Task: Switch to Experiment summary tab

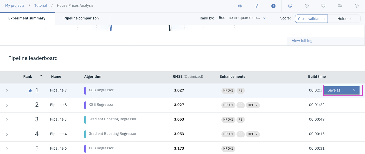Action: coord(27,18)
